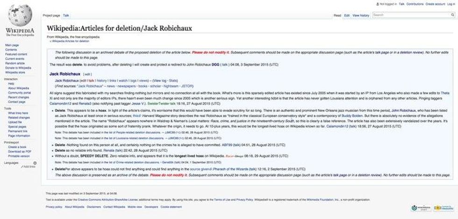Click the Create account link
The image size is (458, 219).
(x=435, y=4)
